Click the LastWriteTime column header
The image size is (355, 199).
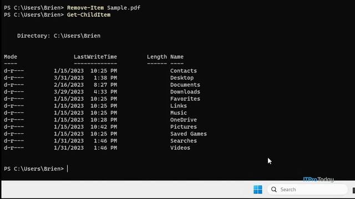[95, 57]
